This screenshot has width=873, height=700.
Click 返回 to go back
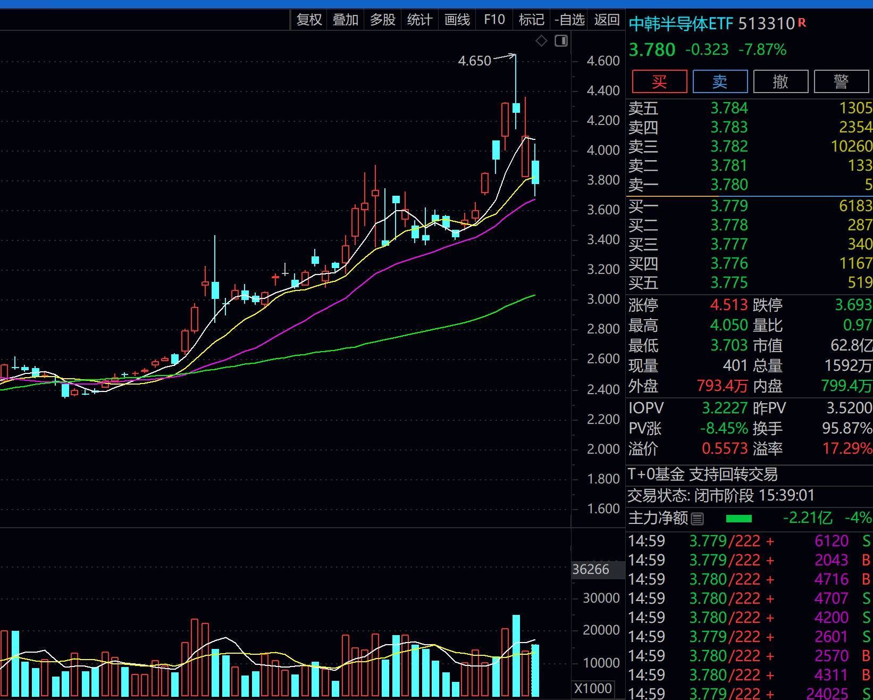pos(607,20)
